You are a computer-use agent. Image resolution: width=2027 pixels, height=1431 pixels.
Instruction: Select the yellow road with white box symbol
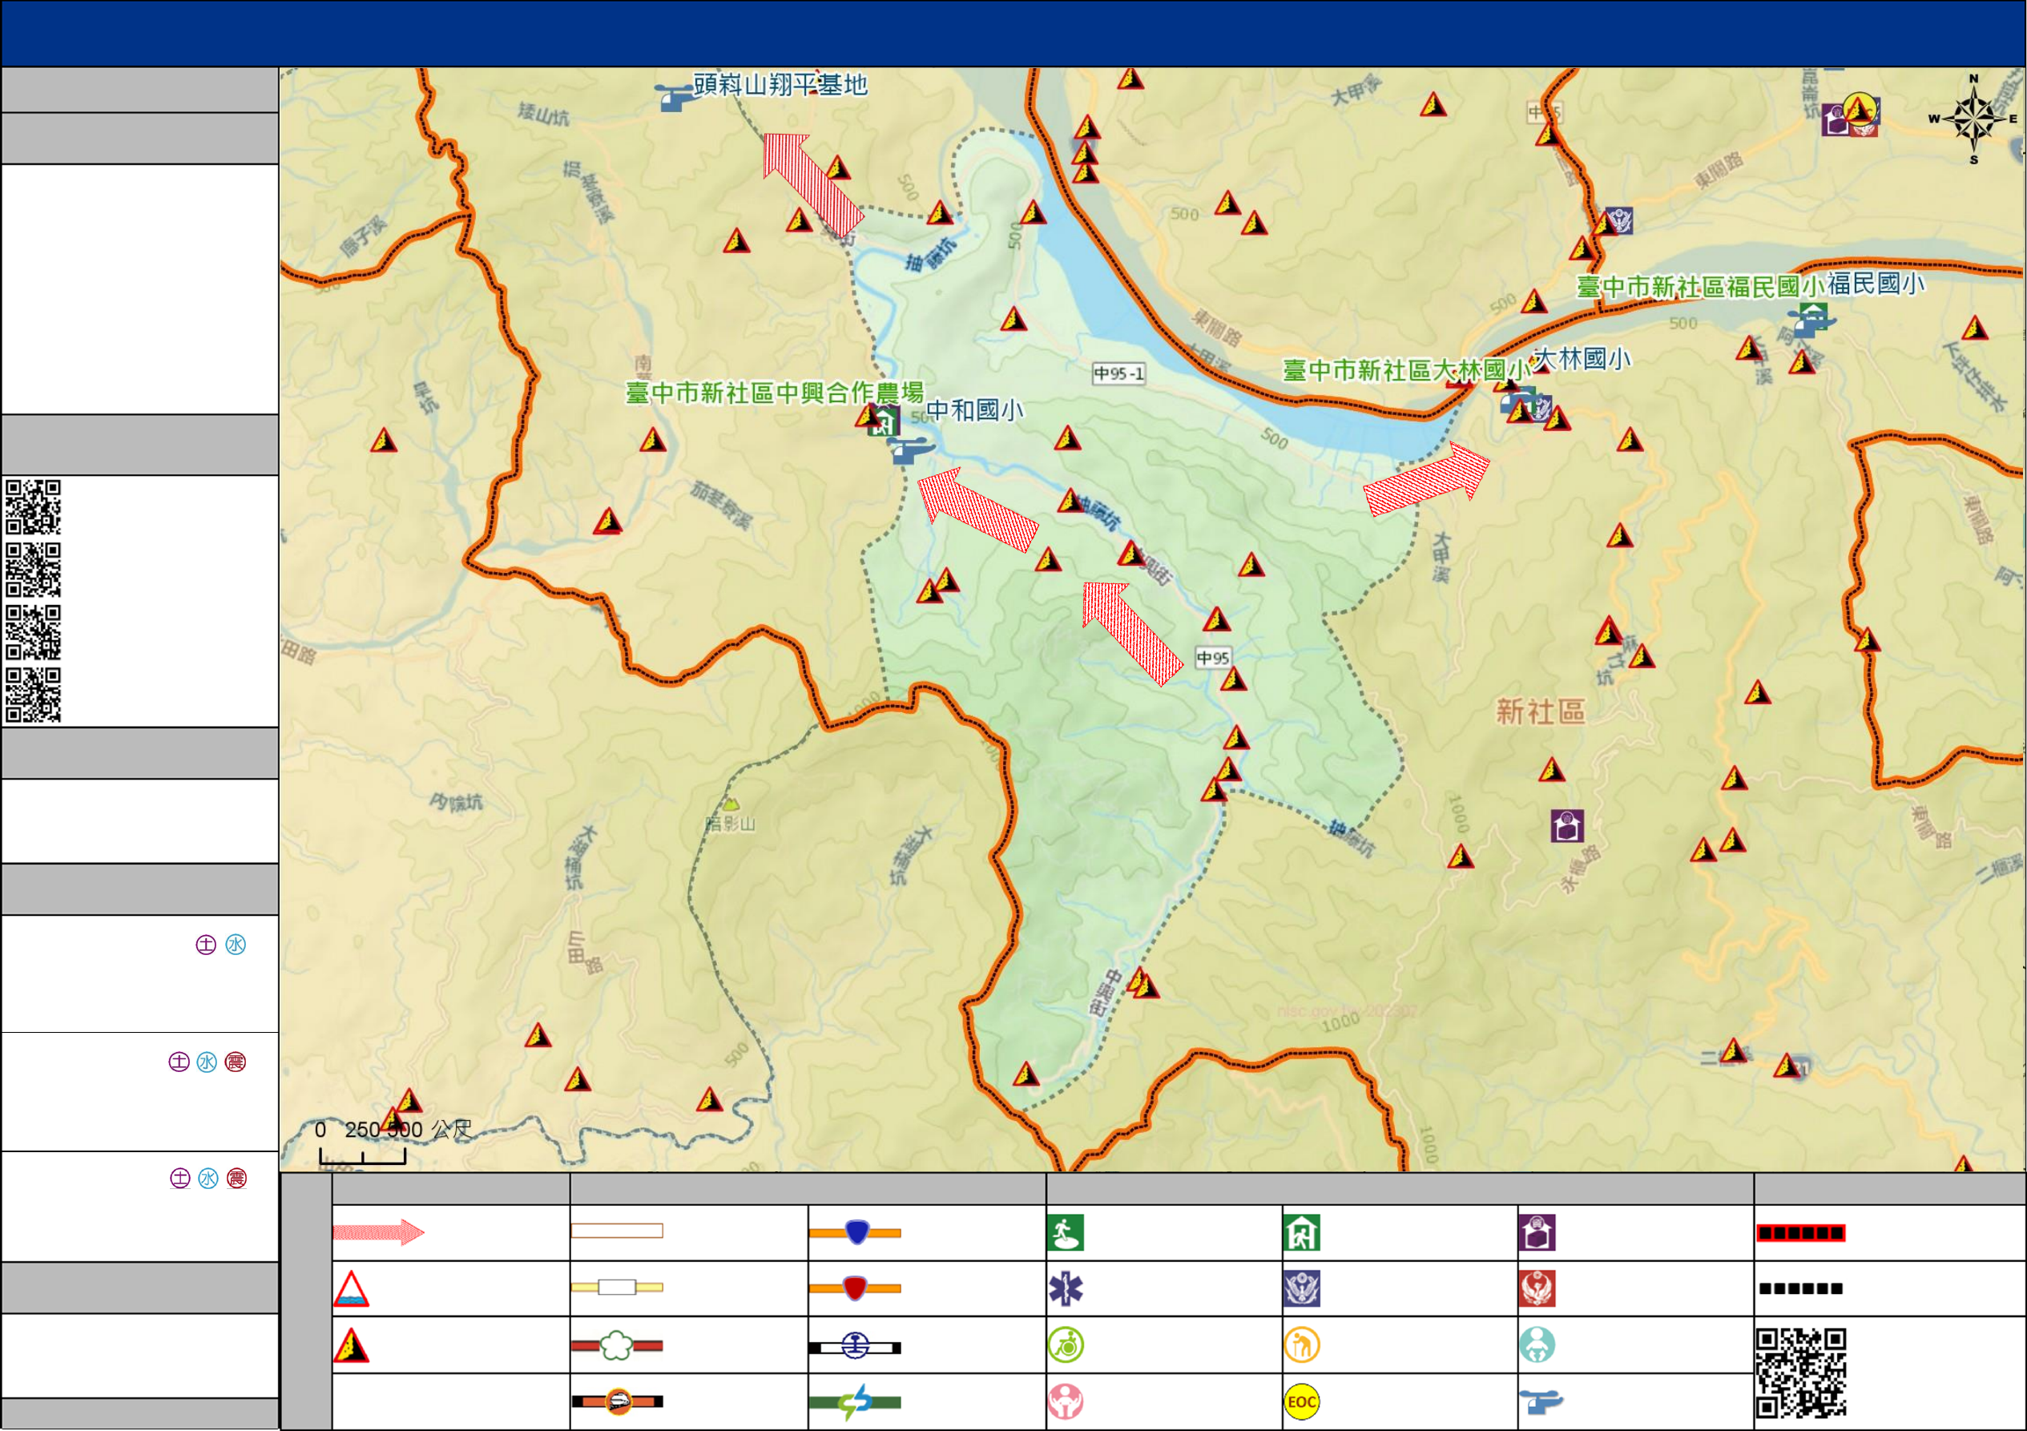[x=617, y=1287]
